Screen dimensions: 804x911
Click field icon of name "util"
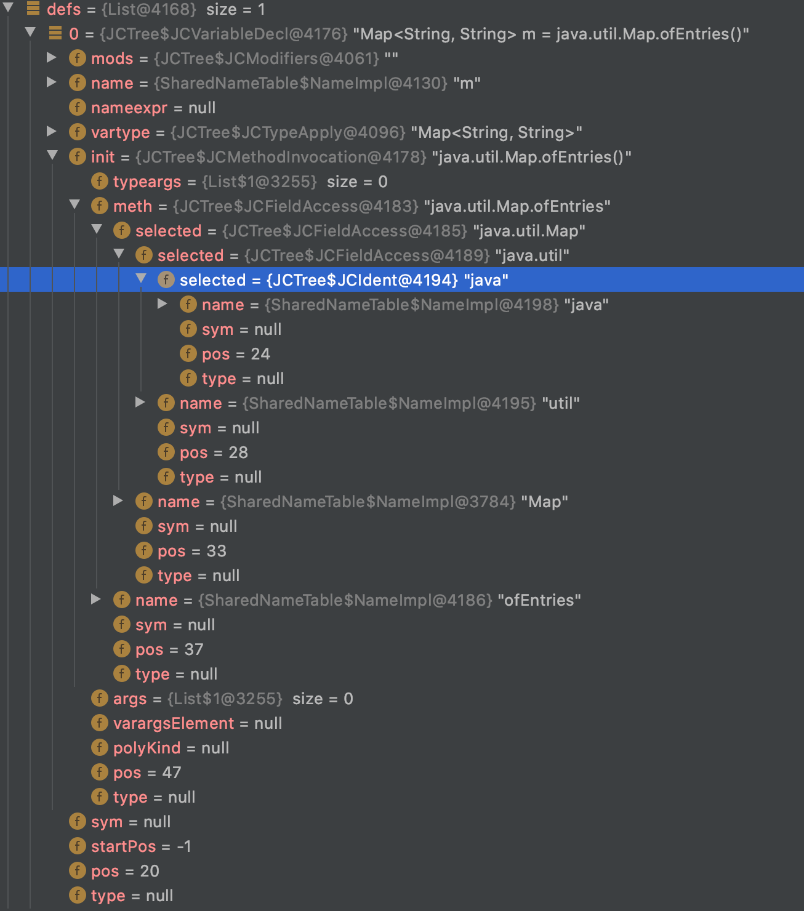166,403
